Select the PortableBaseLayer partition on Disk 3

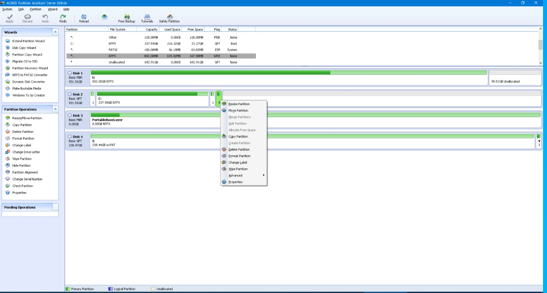pos(316,120)
